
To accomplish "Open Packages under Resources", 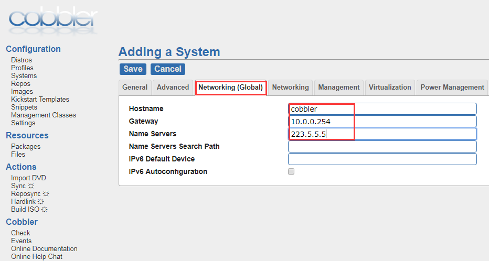I will point(26,146).
